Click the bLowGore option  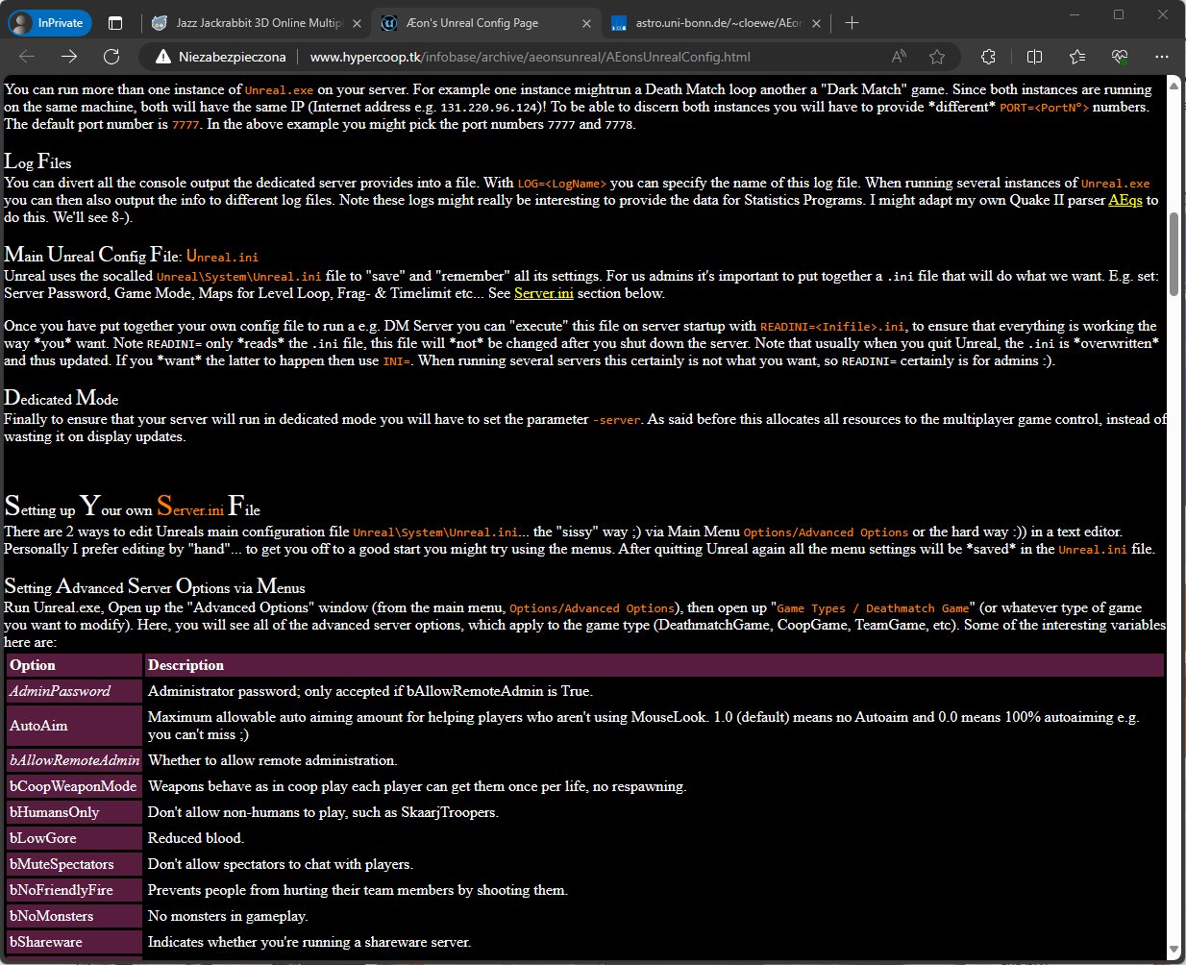[x=75, y=838]
